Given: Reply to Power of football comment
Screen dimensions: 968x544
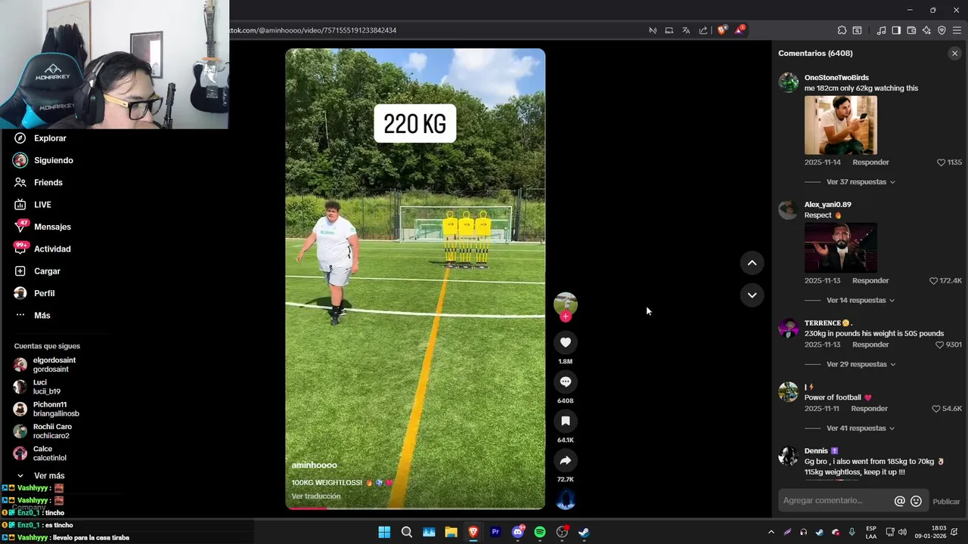Looking at the screenshot, I should coord(870,409).
